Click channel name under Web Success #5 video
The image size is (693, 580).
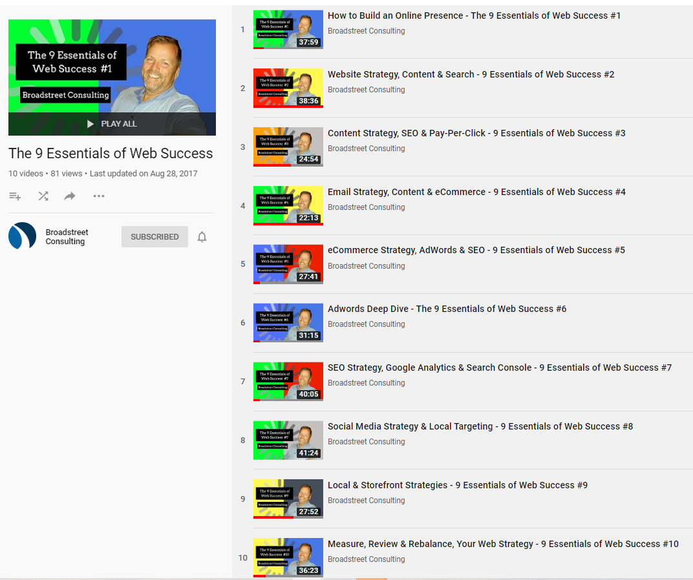tap(366, 266)
